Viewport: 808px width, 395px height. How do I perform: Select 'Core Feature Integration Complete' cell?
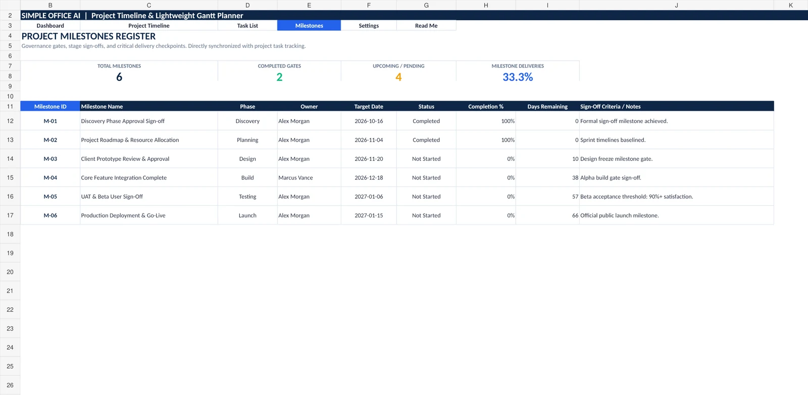[149, 178]
